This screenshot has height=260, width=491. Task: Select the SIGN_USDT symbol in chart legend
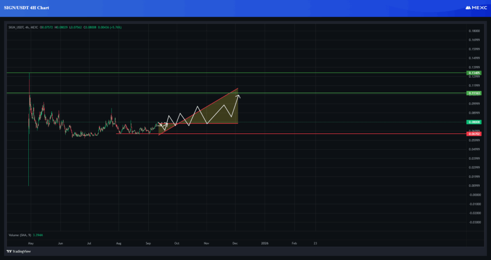pyautogui.click(x=18, y=27)
